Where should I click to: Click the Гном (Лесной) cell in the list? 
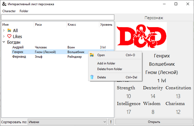(x=45, y=52)
